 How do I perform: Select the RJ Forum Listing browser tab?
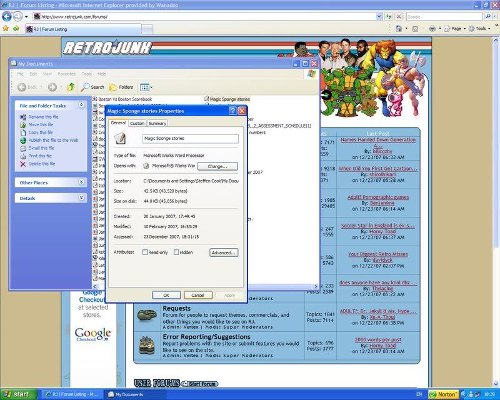83,29
